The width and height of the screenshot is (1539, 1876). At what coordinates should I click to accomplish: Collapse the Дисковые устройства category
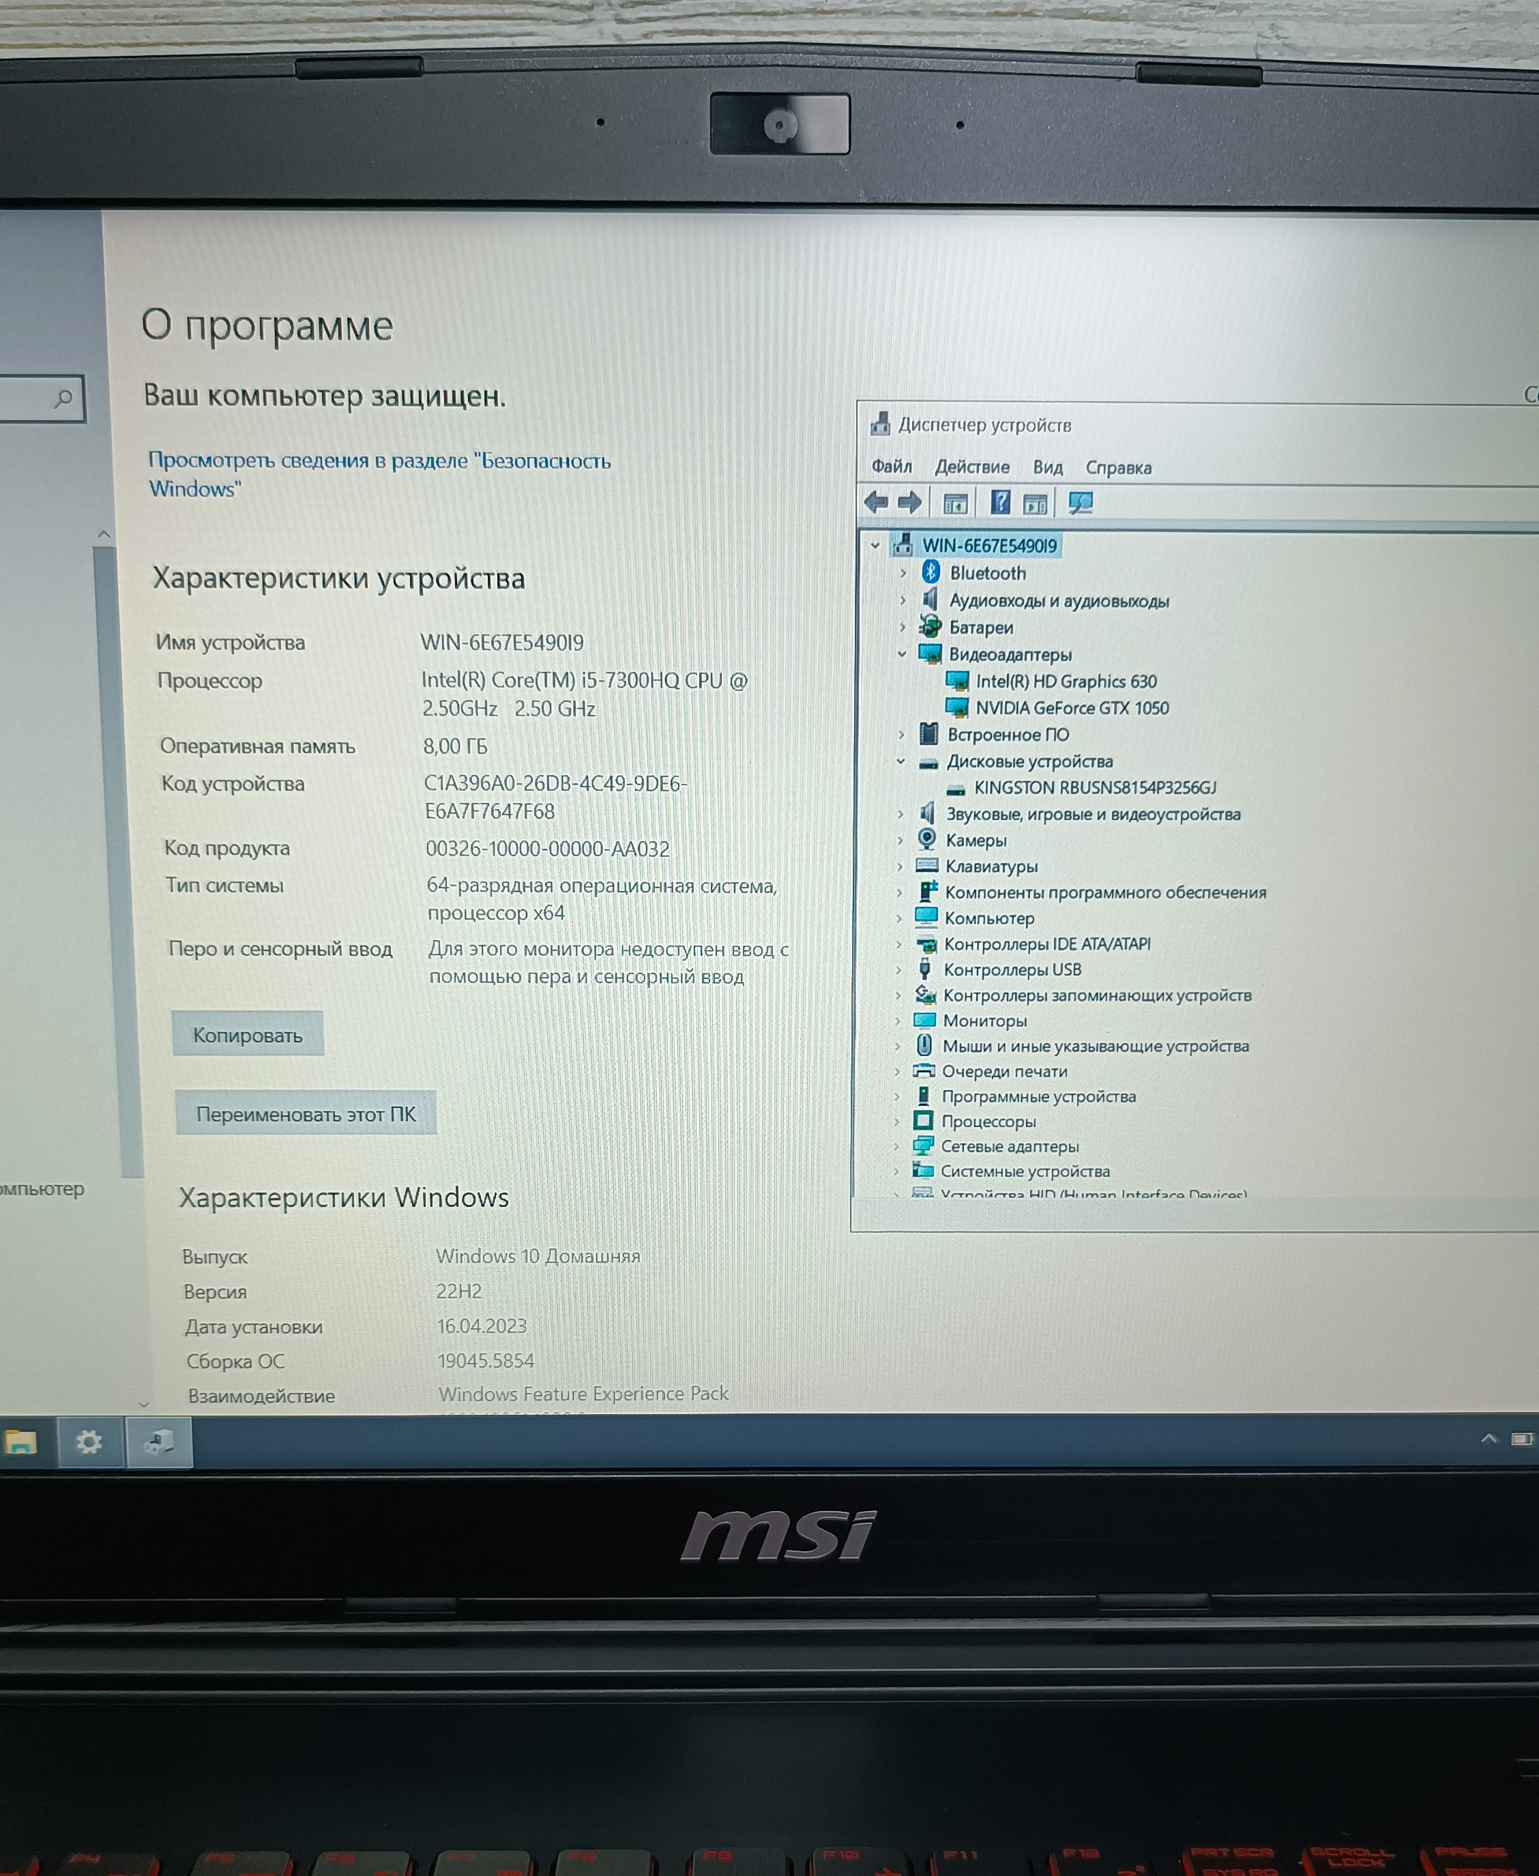tap(900, 761)
